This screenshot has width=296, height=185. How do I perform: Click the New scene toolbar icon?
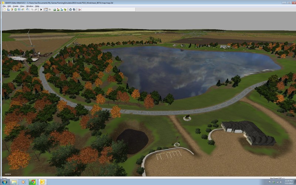[5, 10]
